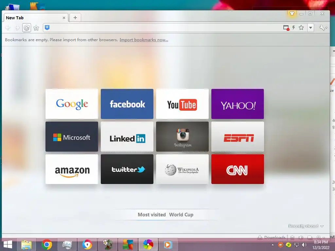This screenshot has width=335, height=251.
Task: Open a new tab with the plus button
Action: point(75,18)
